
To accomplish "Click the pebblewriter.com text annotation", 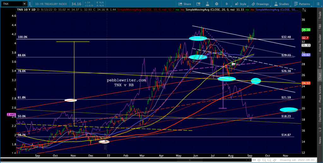I will [x=126, y=80].
